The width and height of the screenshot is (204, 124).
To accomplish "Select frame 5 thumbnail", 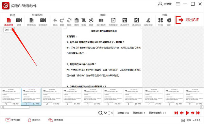I will coord(113,96).
